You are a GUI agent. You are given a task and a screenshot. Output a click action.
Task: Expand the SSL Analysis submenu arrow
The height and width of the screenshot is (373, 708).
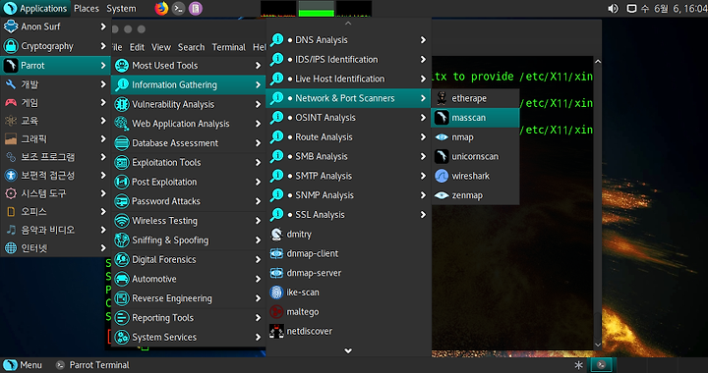[423, 215]
